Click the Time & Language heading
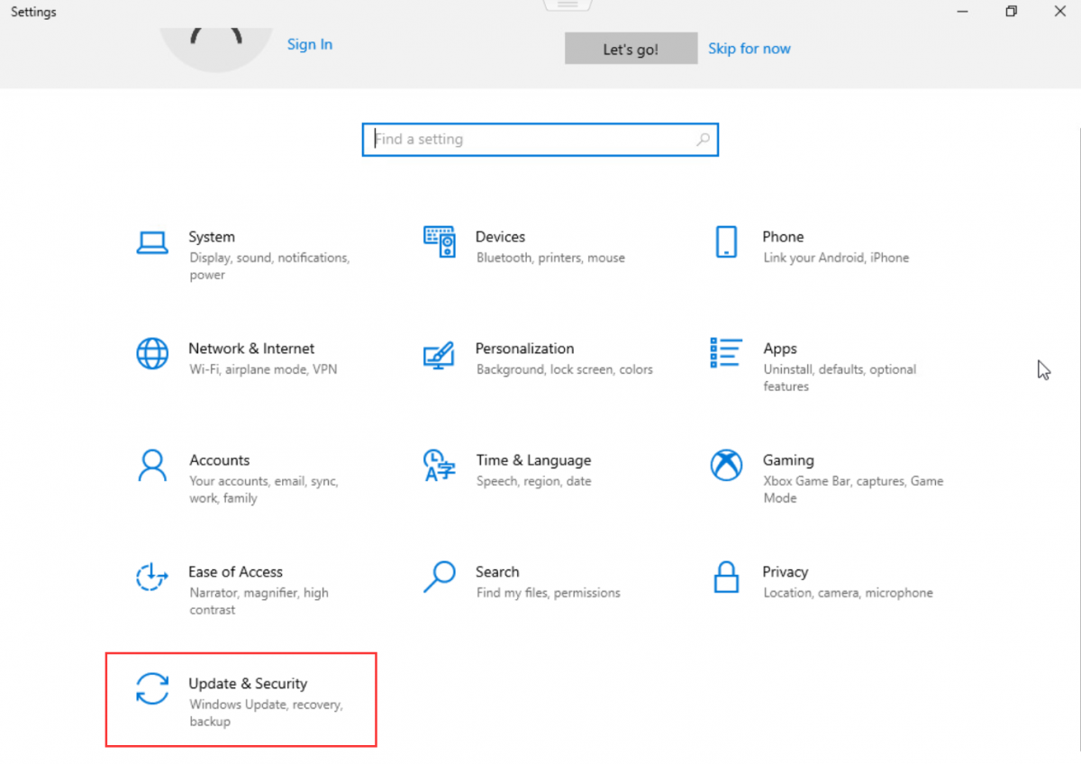The height and width of the screenshot is (764, 1081). tap(533, 460)
